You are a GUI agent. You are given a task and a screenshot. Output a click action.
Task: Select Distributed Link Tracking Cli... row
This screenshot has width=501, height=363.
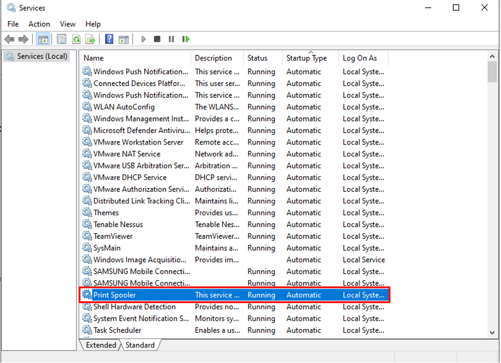coord(234,201)
